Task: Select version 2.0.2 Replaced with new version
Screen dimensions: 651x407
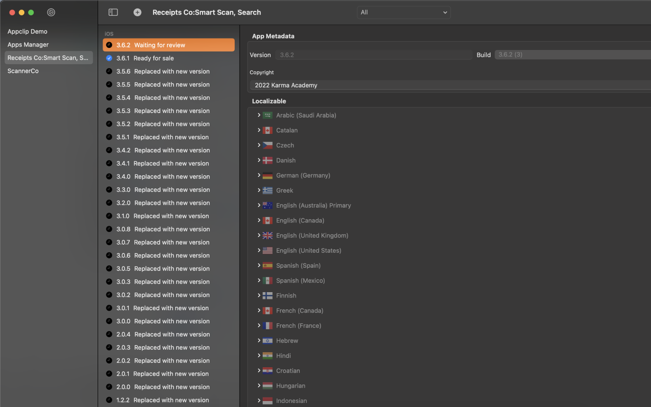Action: [169, 360]
